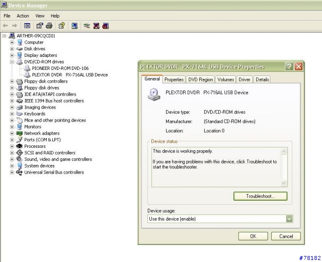
Task: Open the Help menu
Action: (x=55, y=16)
